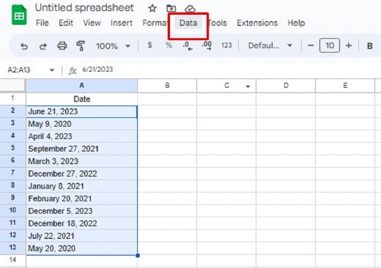
Task: Select cell September 27, 2021
Action: coord(81,149)
